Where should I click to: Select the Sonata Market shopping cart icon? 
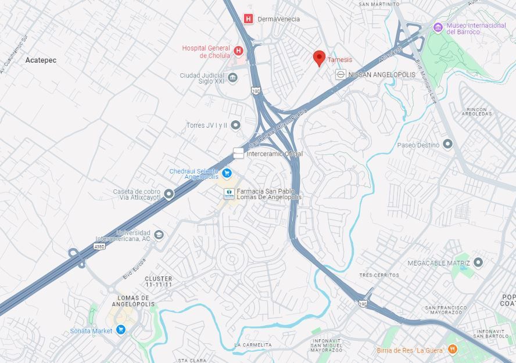pyautogui.click(x=121, y=329)
